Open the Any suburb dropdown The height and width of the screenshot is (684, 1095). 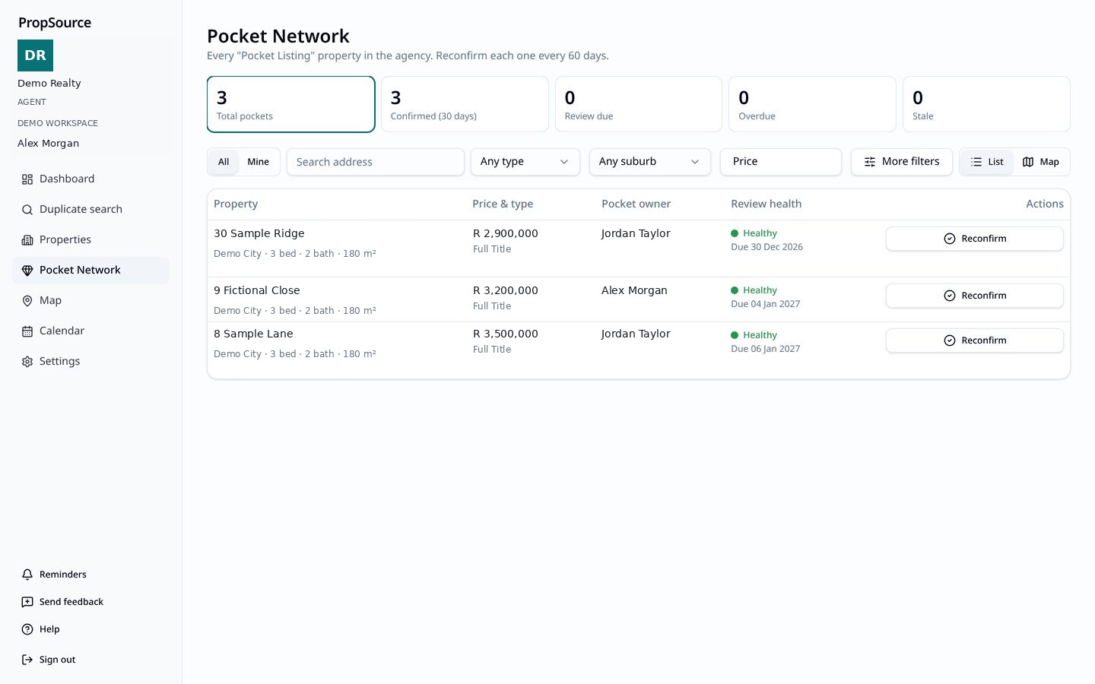(x=650, y=162)
